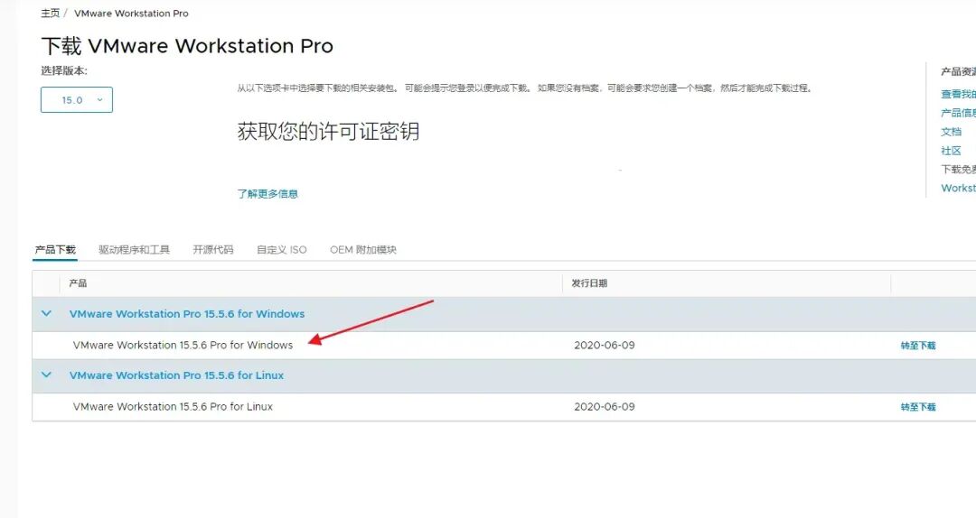
Task: Collapse the Workstation Pro 15.5.6 for Linux section
Action: click(x=46, y=375)
